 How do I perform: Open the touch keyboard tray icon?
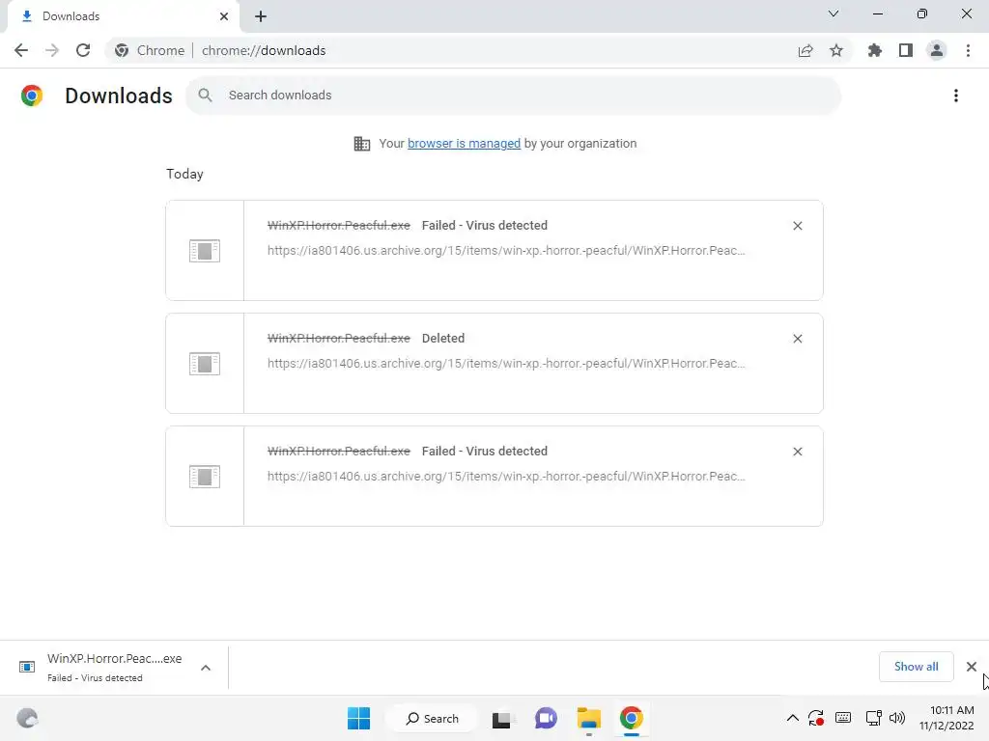click(x=843, y=718)
